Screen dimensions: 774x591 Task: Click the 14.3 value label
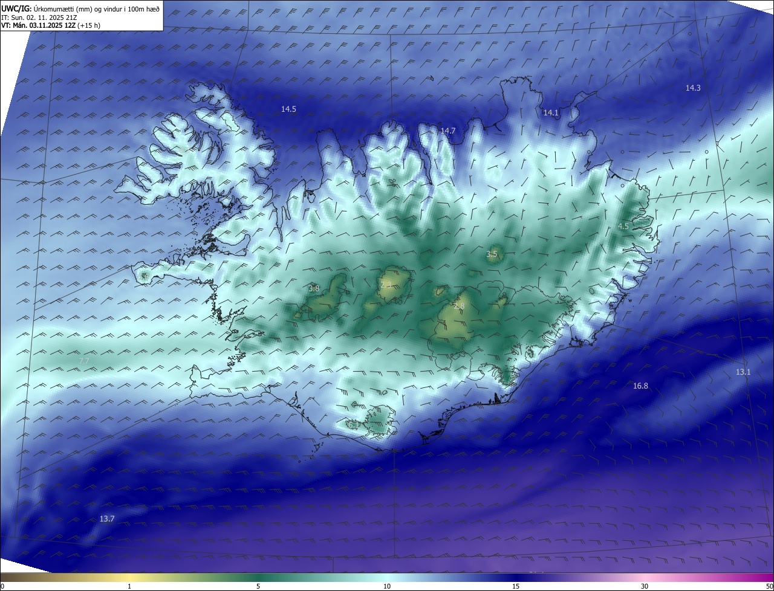point(693,88)
